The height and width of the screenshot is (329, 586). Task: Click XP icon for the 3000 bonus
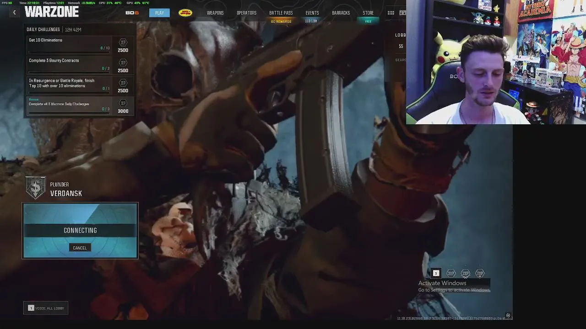[123, 103]
